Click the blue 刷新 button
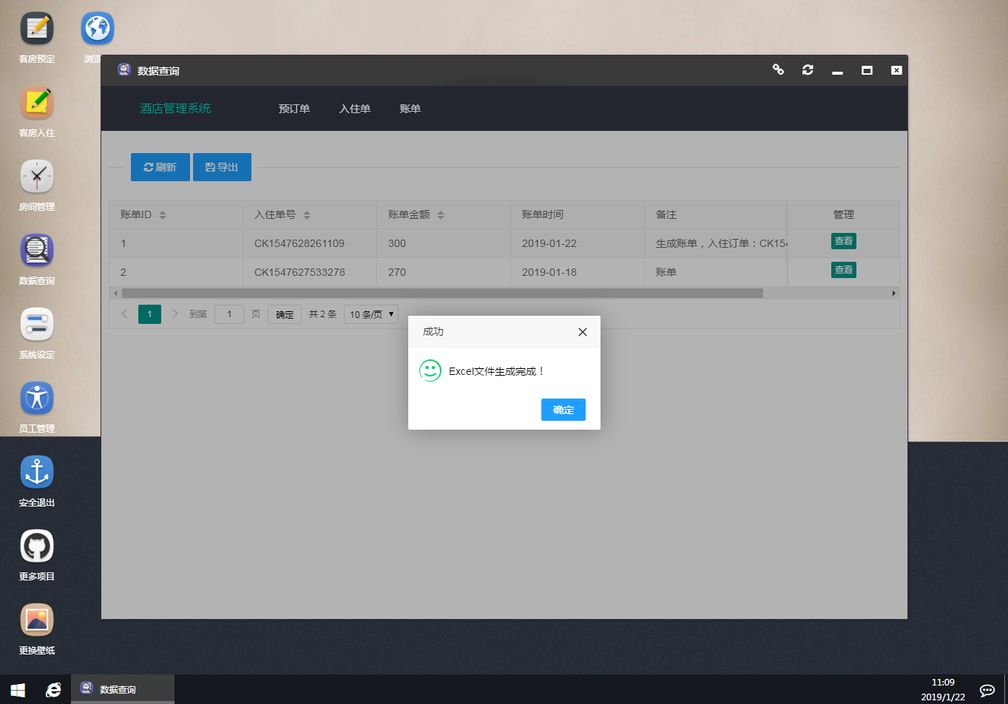 [160, 167]
